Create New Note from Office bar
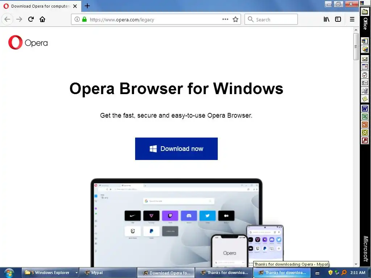This screenshot has height=278, width=371. coord(365,99)
